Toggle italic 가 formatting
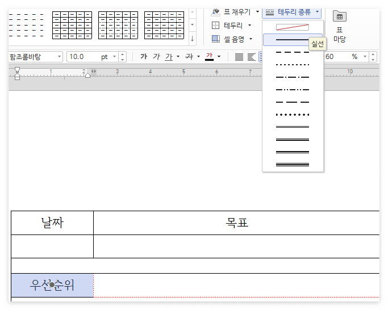Image resolution: width=388 pixels, height=310 pixels. pyautogui.click(x=156, y=57)
